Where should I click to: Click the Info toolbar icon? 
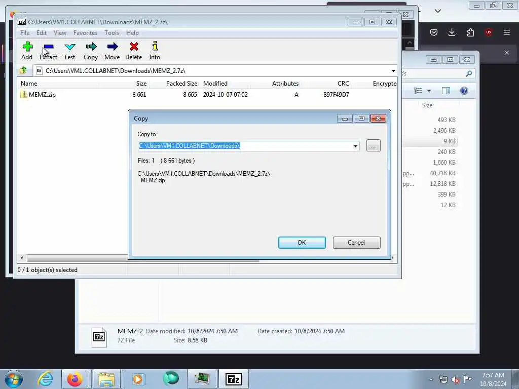pos(155,51)
